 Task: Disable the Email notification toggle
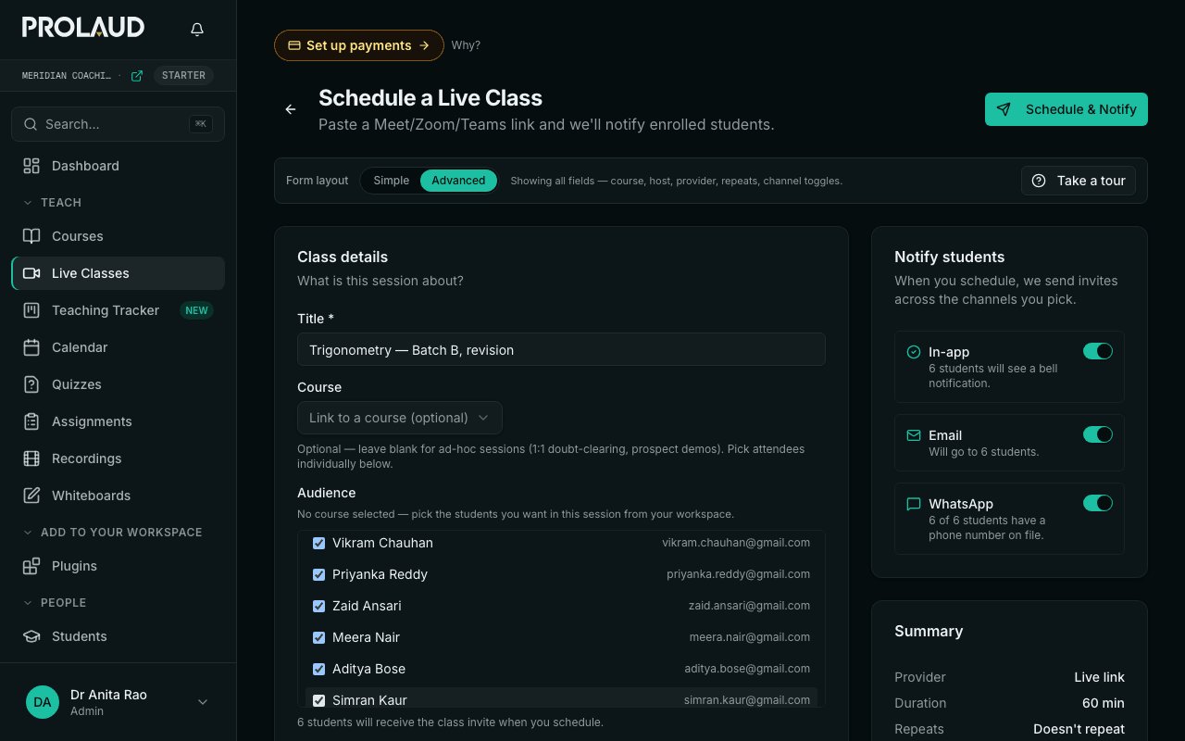[x=1098, y=434]
